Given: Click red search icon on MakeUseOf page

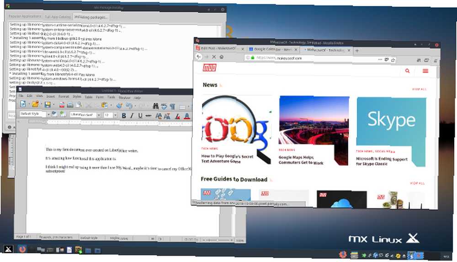Looking at the screenshot, I should (x=408, y=71).
